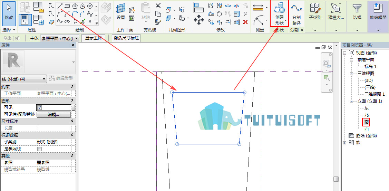Click the viewport vertical scrollbar thumb

[336, 179]
